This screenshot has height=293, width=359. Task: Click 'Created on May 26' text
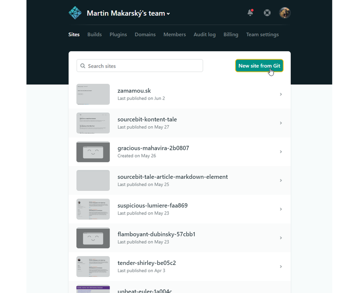click(137, 156)
